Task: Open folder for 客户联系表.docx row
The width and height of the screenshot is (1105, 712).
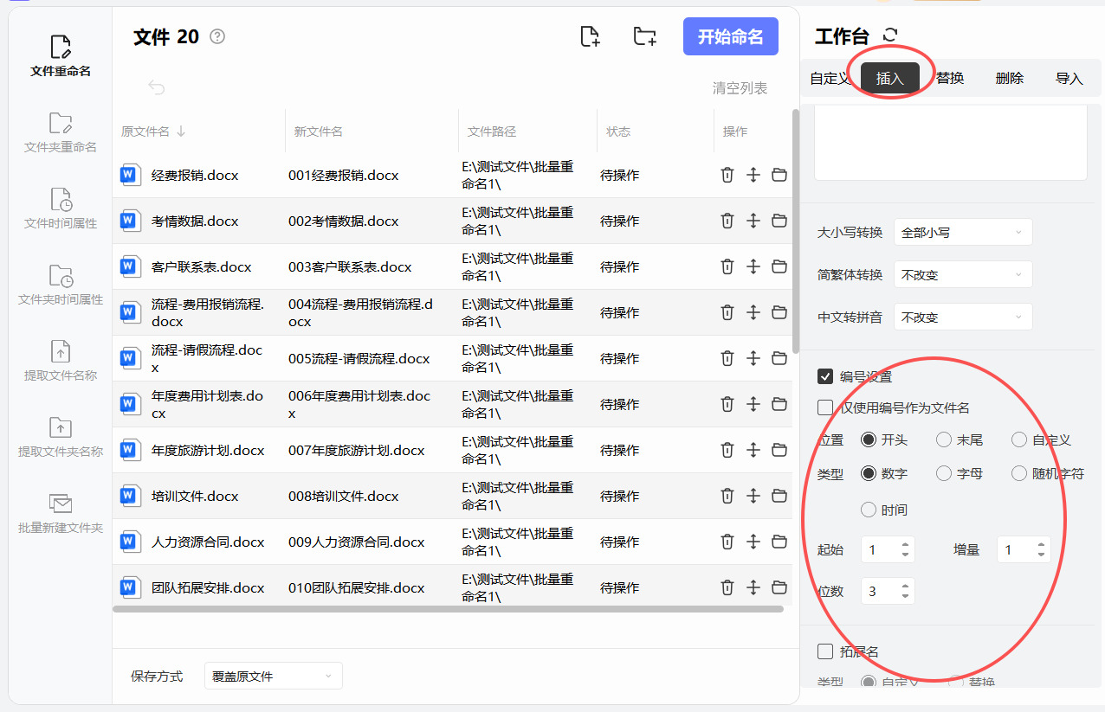Action: click(x=779, y=266)
